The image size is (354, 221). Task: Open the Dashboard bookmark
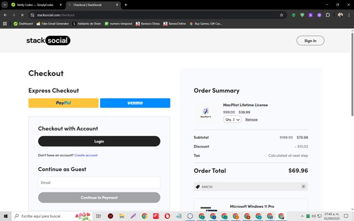(x=23, y=24)
